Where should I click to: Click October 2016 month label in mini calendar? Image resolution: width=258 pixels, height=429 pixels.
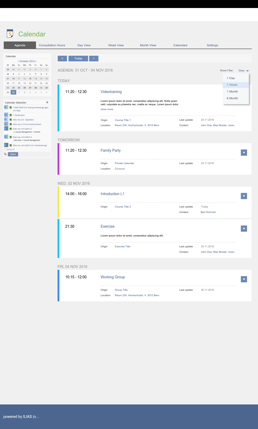click(x=27, y=61)
